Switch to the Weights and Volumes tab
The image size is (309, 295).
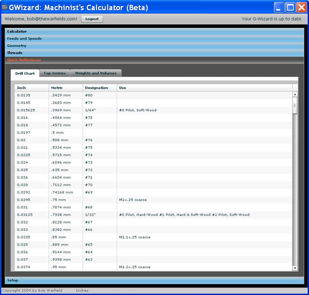pyautogui.click(x=96, y=73)
